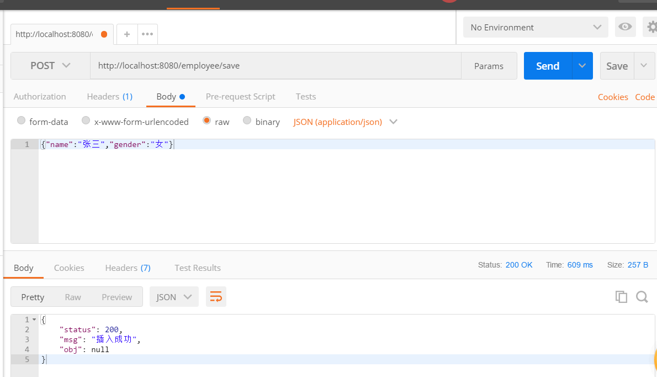Open tab options ellipsis menu
Screen dimensions: 657x377
[147, 34]
